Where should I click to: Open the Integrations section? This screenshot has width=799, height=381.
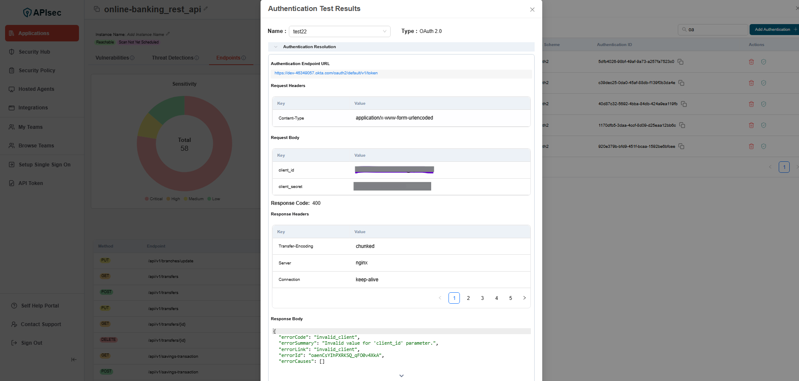33,107
